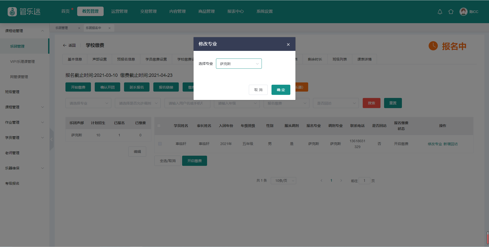Close the 乐团报名中 tab
489x247 pixels.
pyautogui.click(x=110, y=28)
